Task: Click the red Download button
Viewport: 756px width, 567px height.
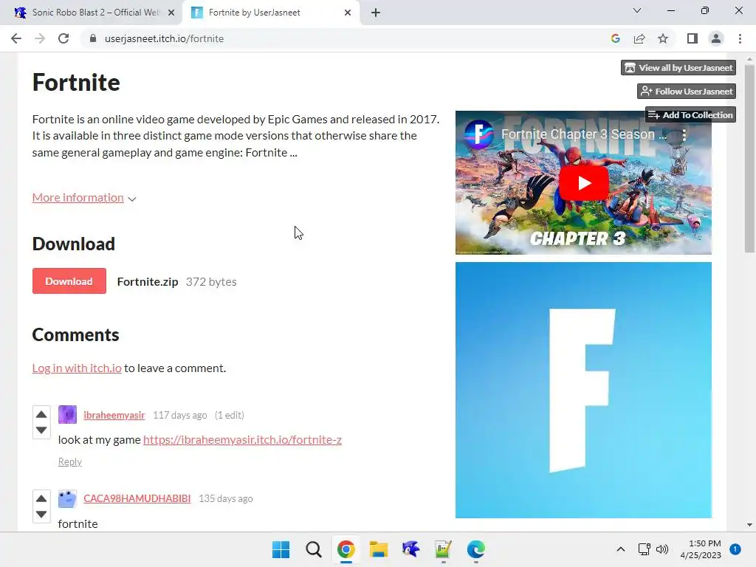Action: [x=69, y=281]
